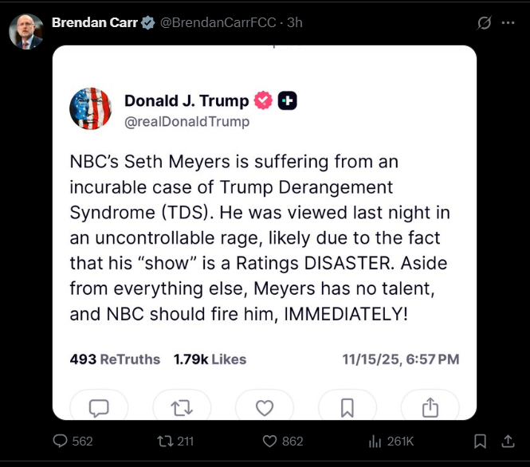Share the tweet via the bottom-right upload icon
This screenshot has width=530, height=467.
pyautogui.click(x=508, y=441)
